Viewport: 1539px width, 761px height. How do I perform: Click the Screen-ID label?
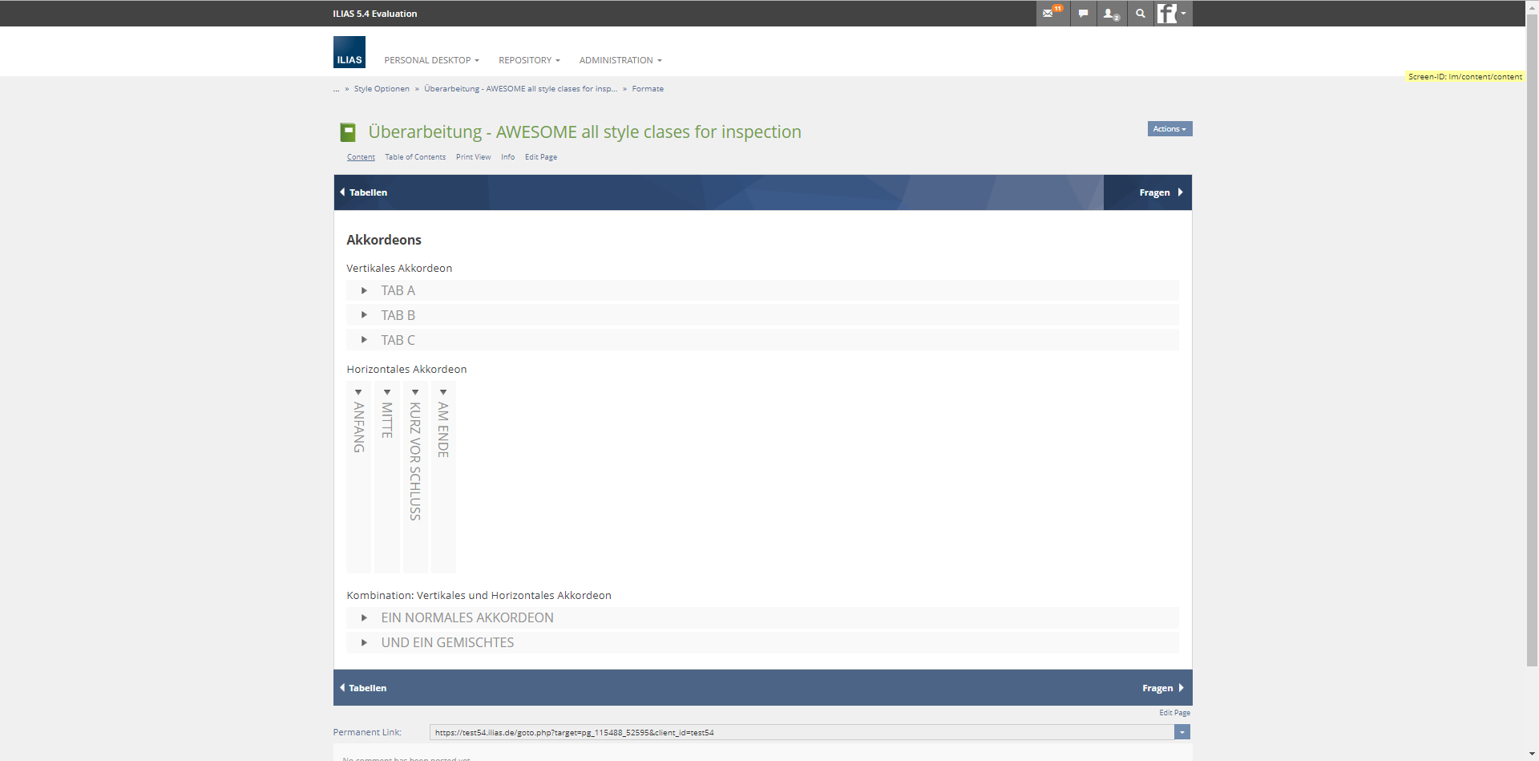tap(1465, 77)
